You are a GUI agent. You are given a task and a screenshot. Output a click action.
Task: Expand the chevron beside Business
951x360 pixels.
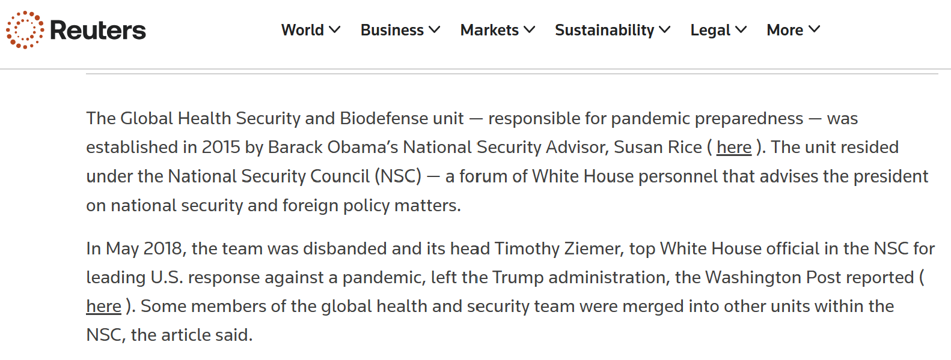tap(435, 29)
